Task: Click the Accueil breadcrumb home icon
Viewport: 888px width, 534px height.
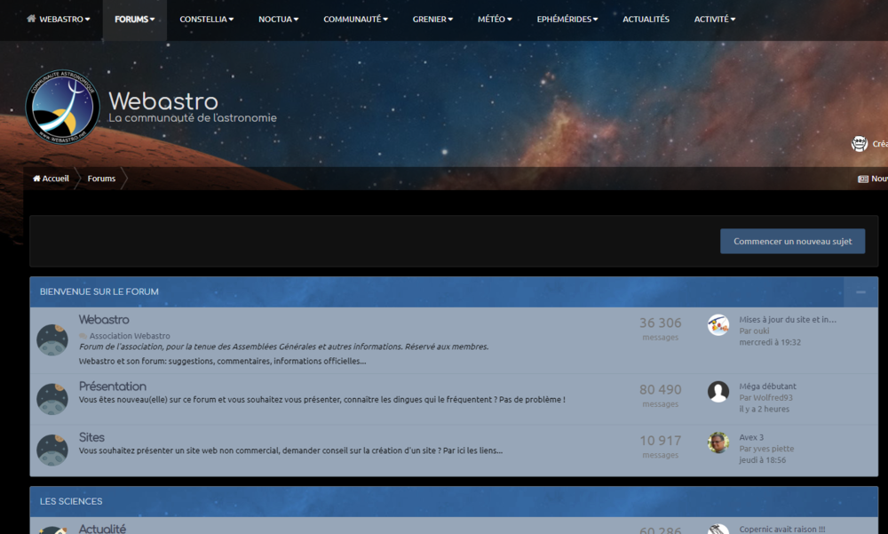Action: 36,179
